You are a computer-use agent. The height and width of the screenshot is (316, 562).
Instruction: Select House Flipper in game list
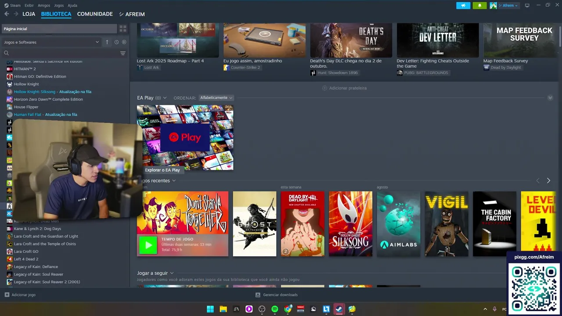click(x=26, y=107)
